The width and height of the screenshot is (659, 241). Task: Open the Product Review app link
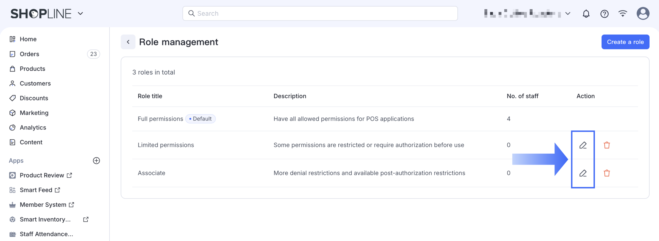42,175
